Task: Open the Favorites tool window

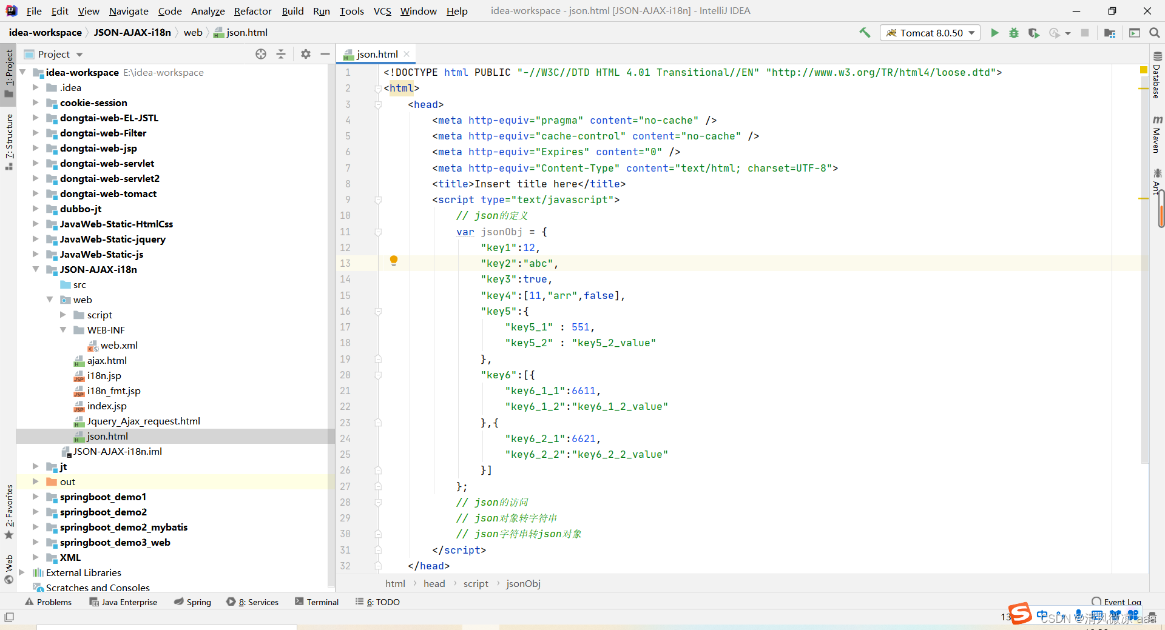Action: coord(8,511)
